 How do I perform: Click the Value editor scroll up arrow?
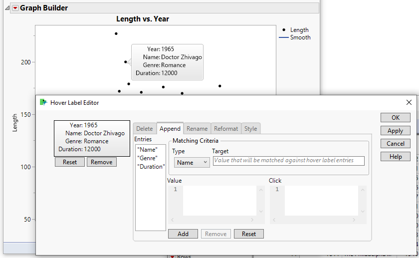point(261,190)
